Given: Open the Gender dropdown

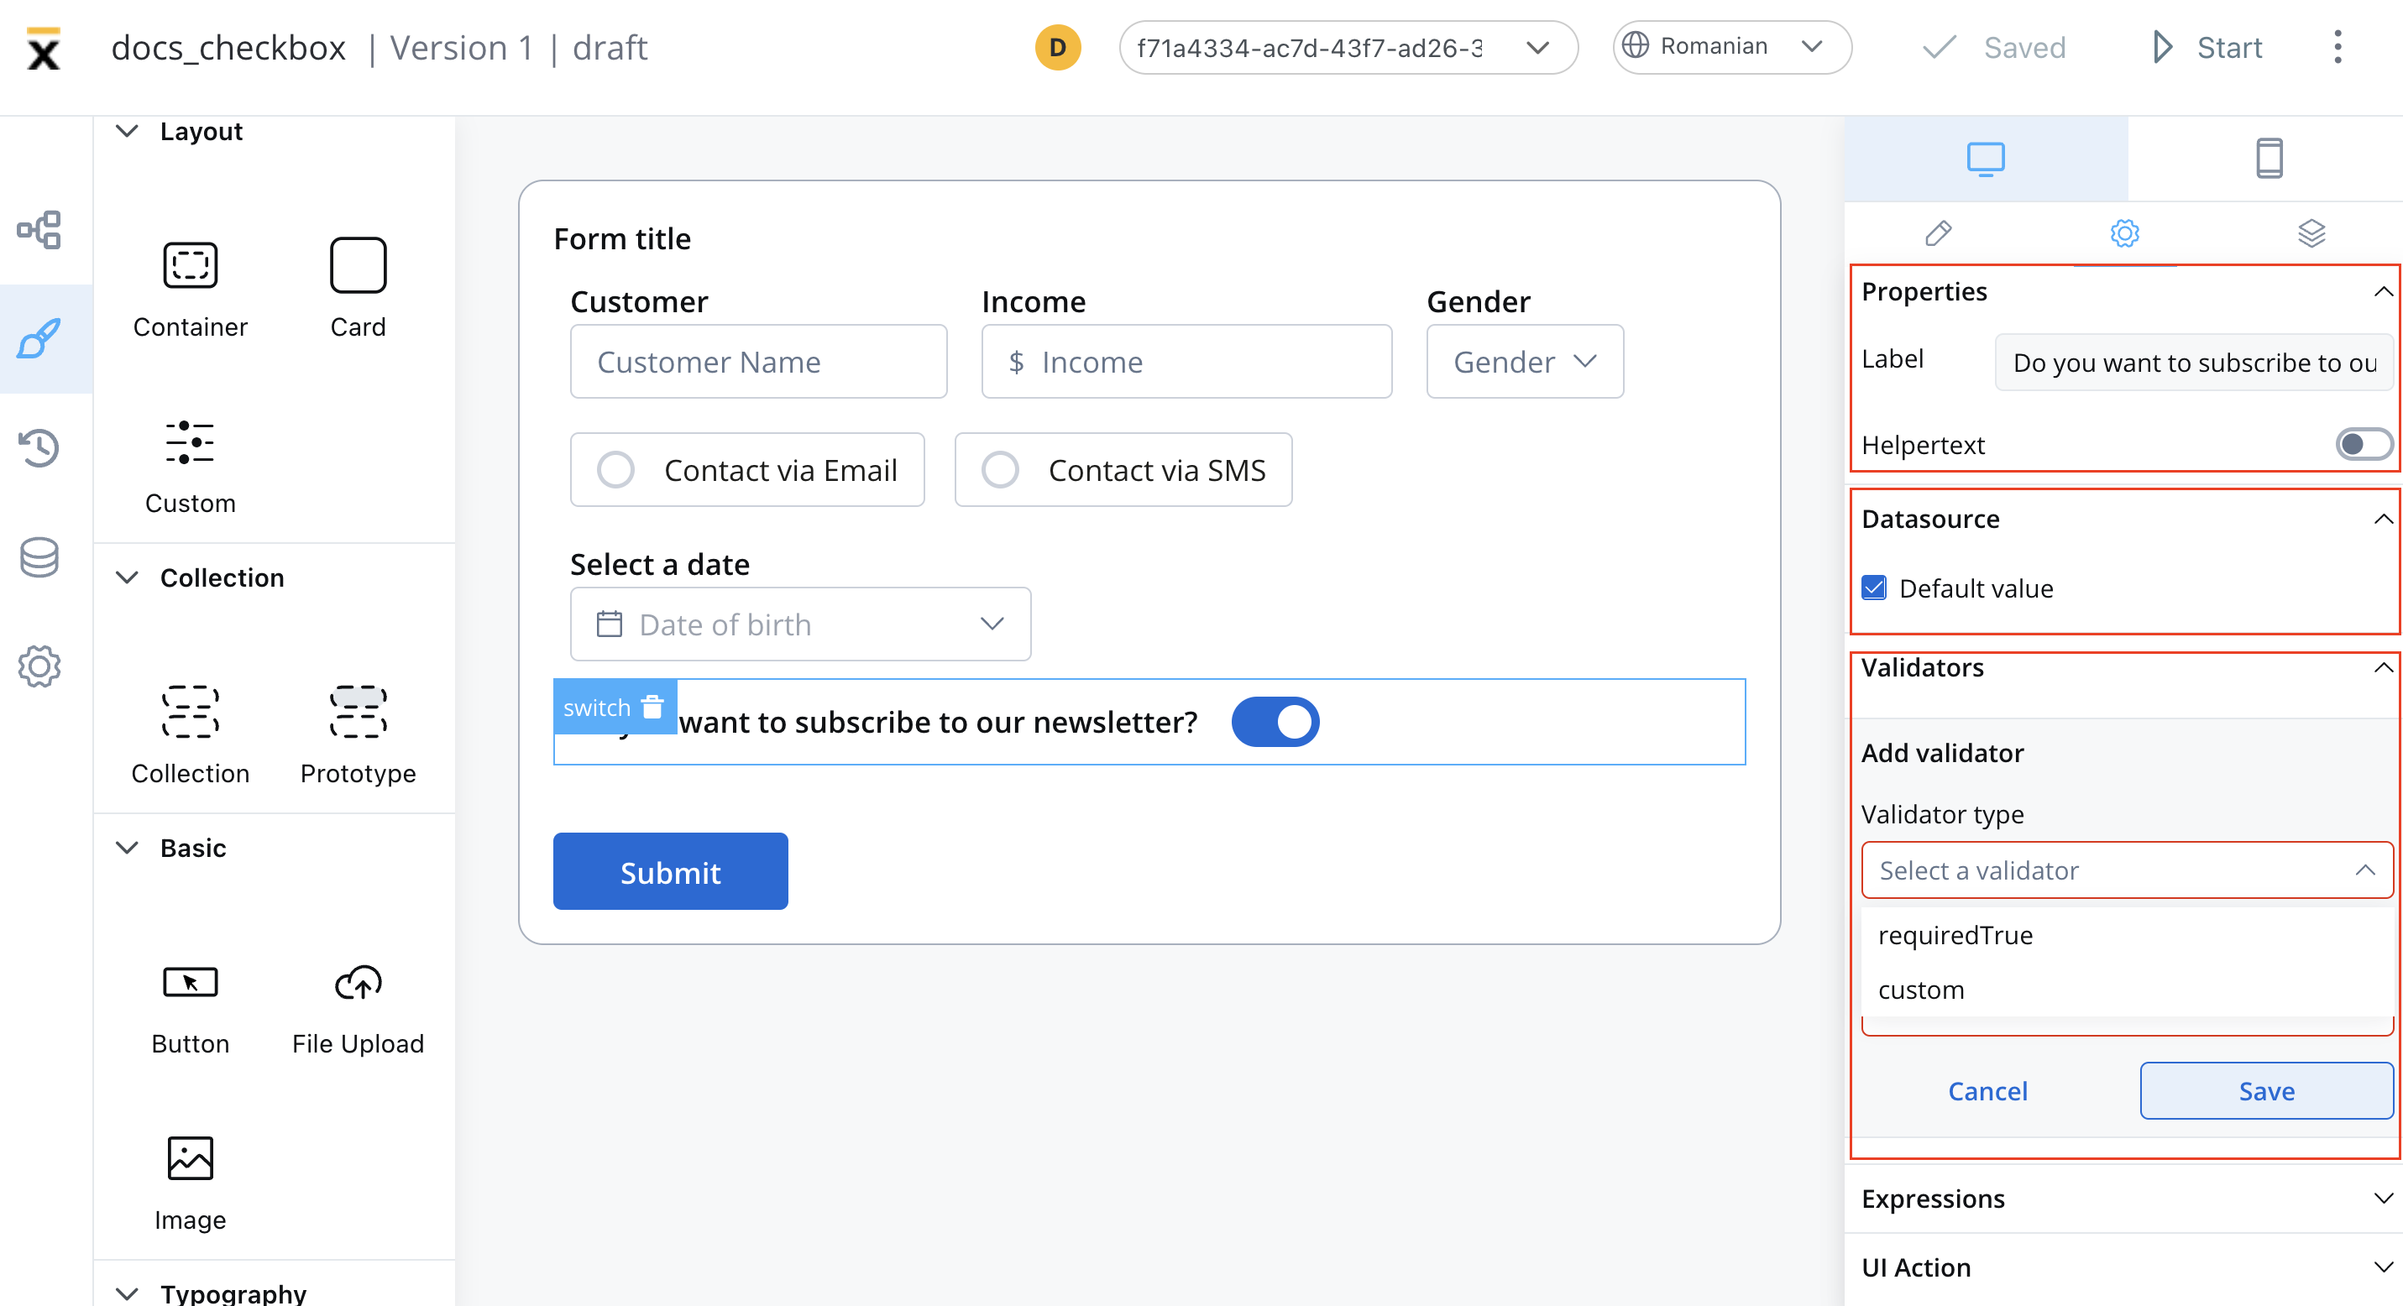Looking at the screenshot, I should 1526,362.
